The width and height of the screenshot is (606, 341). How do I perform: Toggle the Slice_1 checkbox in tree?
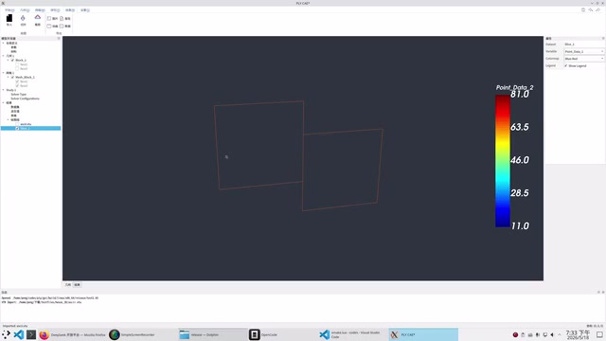coord(17,129)
